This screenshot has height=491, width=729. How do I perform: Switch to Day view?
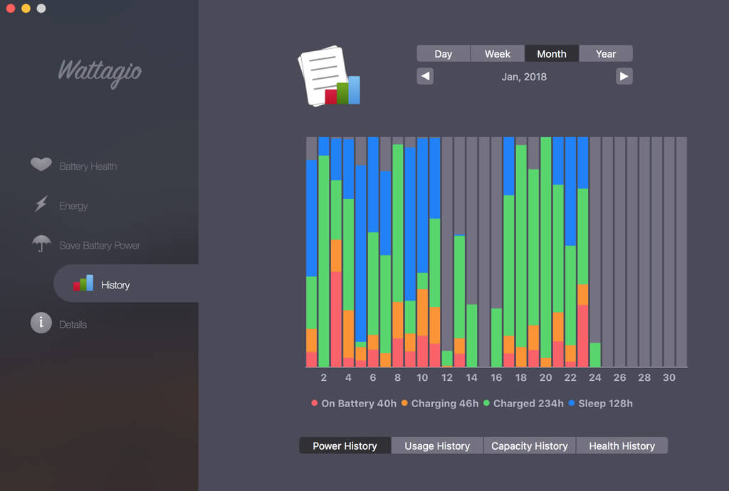444,54
